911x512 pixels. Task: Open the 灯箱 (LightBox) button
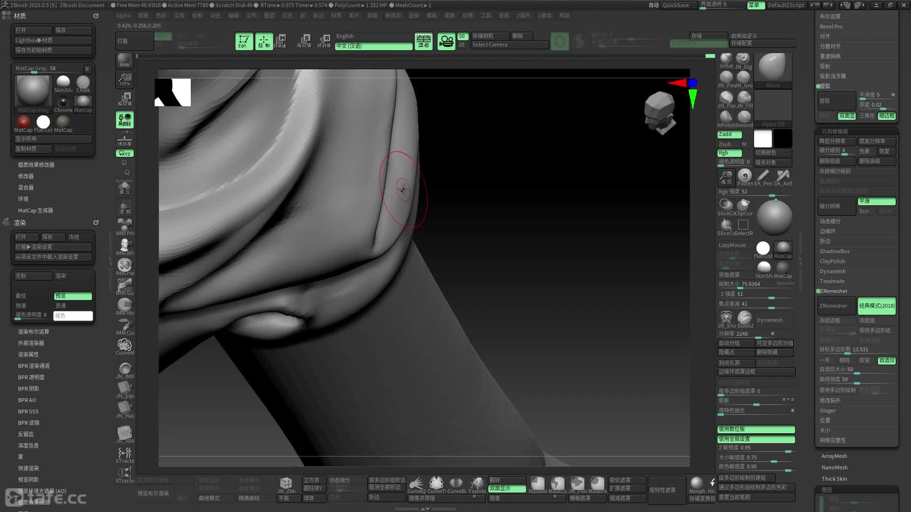(134, 41)
